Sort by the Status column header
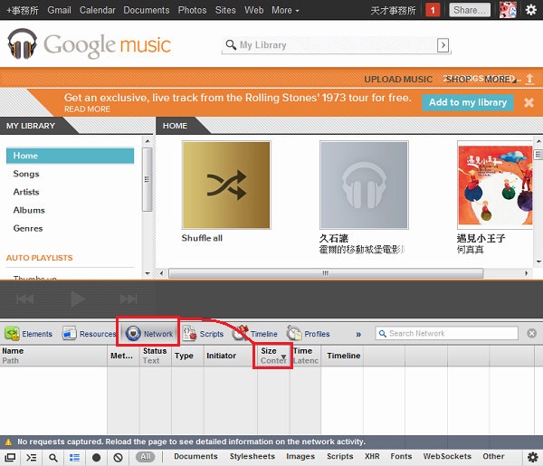This screenshot has width=543, height=466. click(x=155, y=356)
